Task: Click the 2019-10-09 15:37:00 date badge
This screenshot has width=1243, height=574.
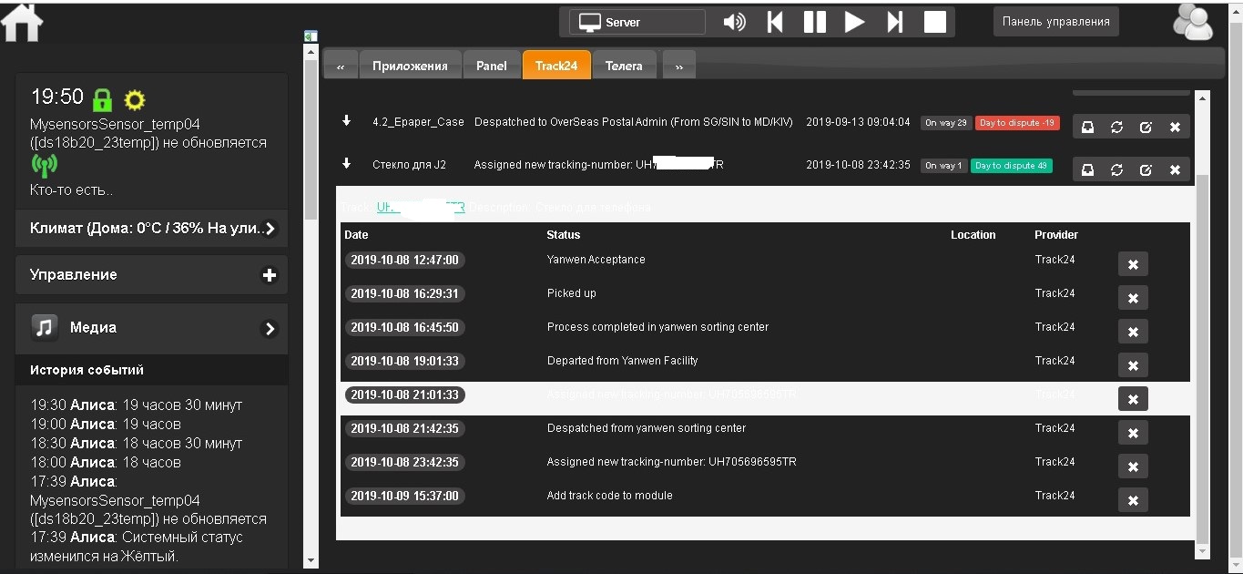Action: click(x=405, y=496)
